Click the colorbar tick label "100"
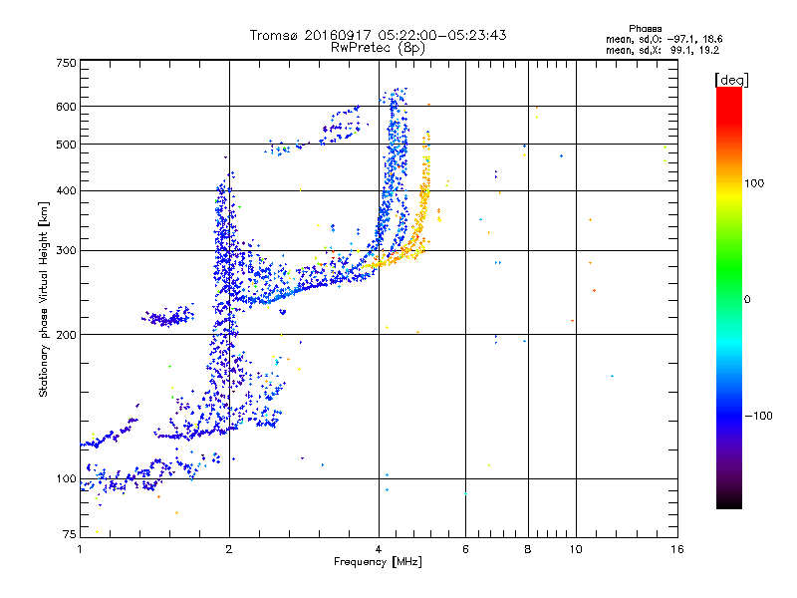 (x=754, y=183)
